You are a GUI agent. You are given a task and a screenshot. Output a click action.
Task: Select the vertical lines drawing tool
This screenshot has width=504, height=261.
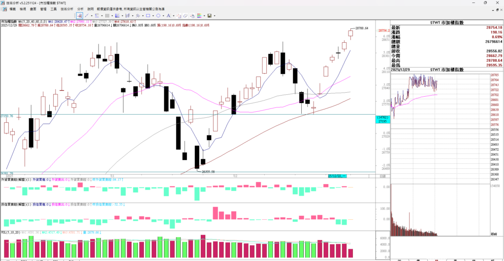pyautogui.click(x=107, y=16)
